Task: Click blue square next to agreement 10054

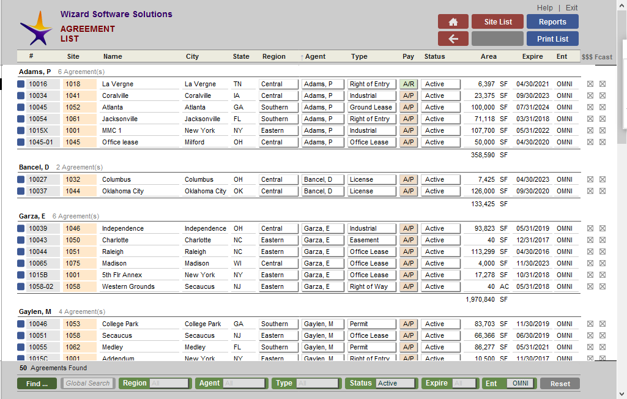Action: click(21, 119)
